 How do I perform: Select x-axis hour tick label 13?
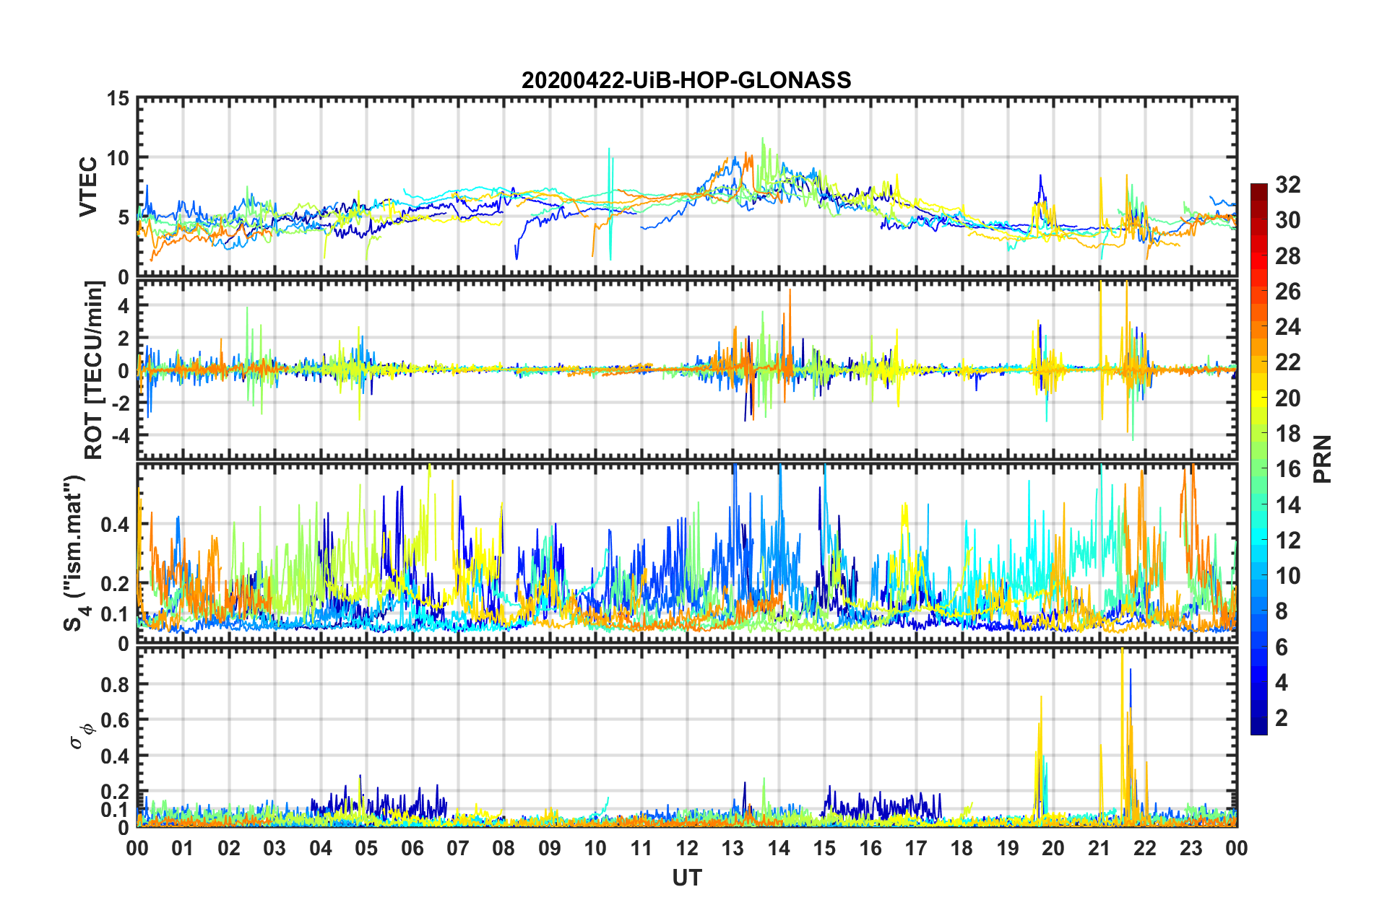coord(733,848)
